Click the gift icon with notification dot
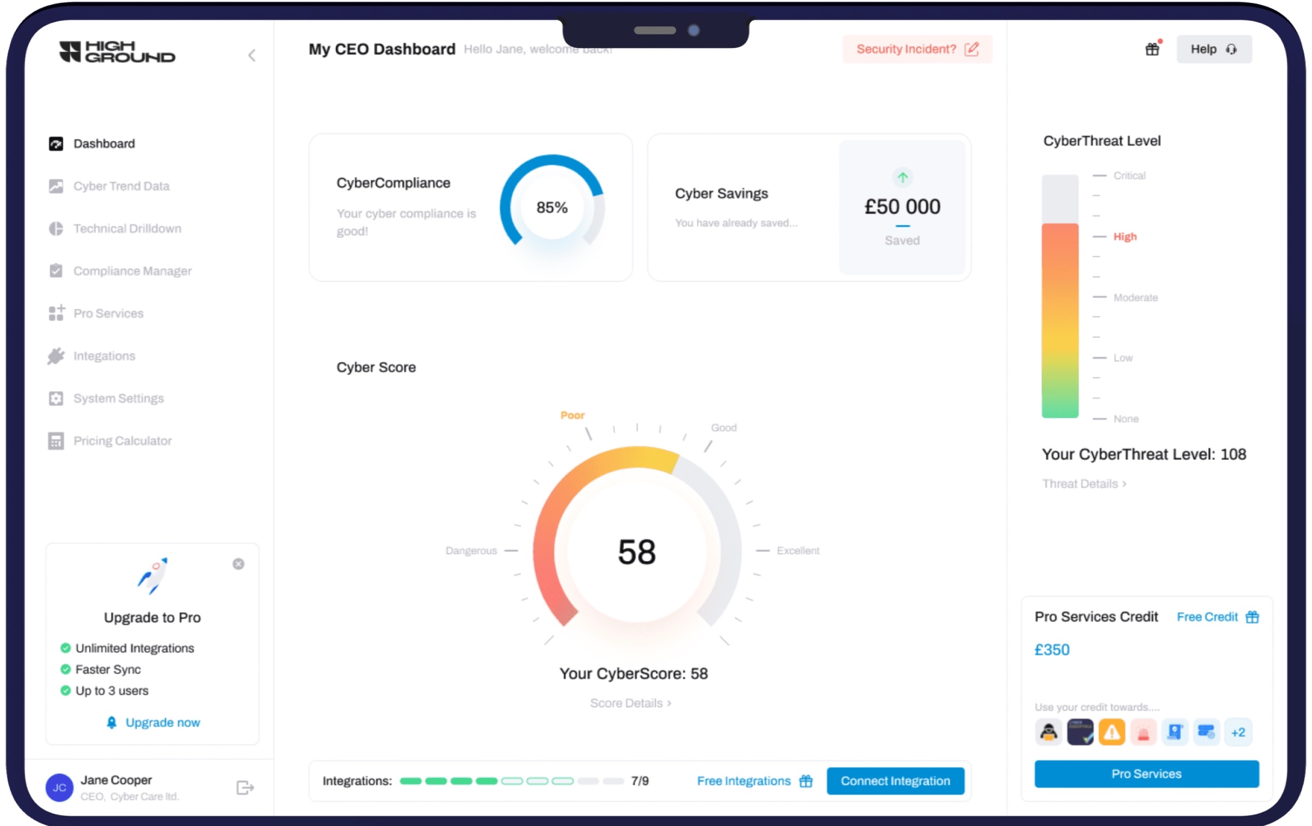This screenshot has width=1312, height=826. click(1152, 49)
